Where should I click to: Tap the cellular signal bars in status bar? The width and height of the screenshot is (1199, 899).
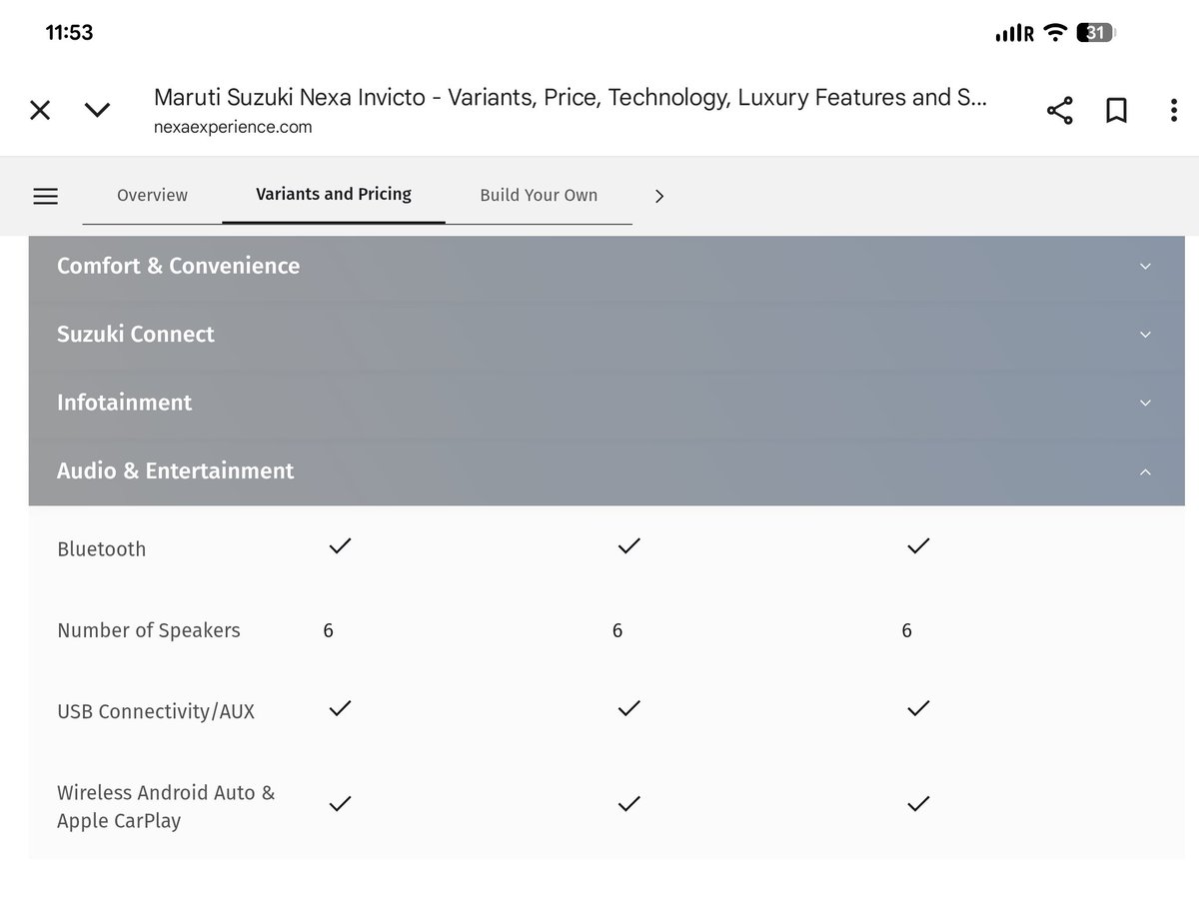click(x=1006, y=34)
